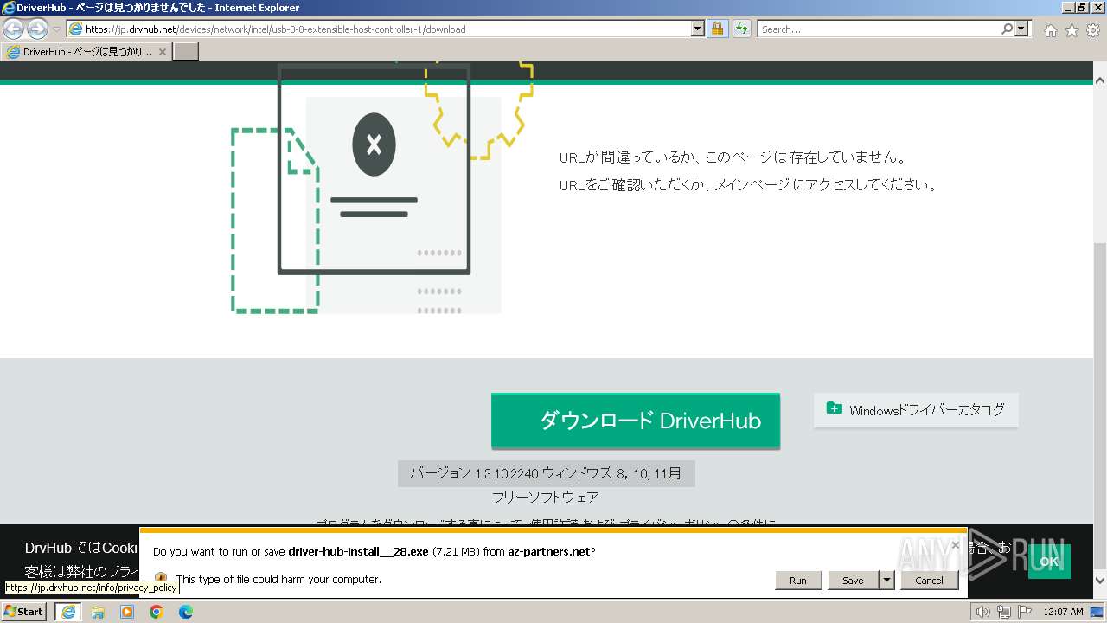Open the Windows Start menu
The width and height of the screenshot is (1107, 623).
[24, 611]
